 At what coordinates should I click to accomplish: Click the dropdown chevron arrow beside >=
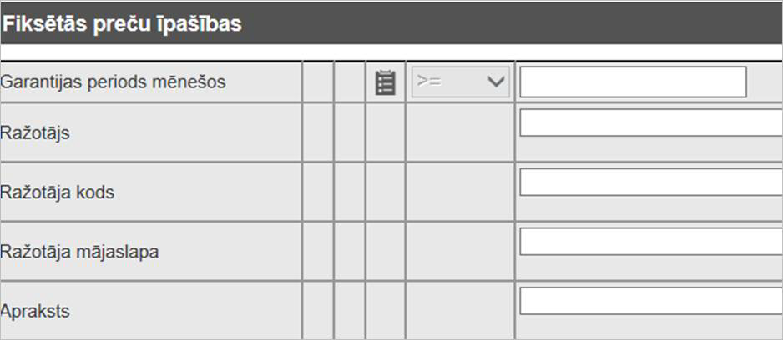[496, 82]
